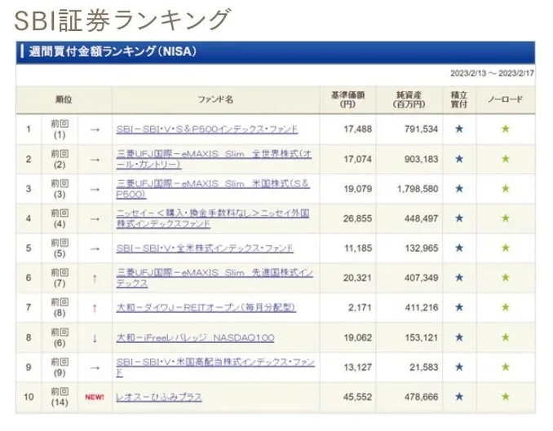Click the down arrow in rank 8 row

(95, 338)
